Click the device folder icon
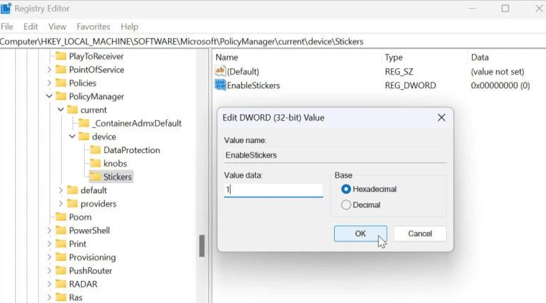Image resolution: width=546 pixels, height=303 pixels. tap(83, 136)
